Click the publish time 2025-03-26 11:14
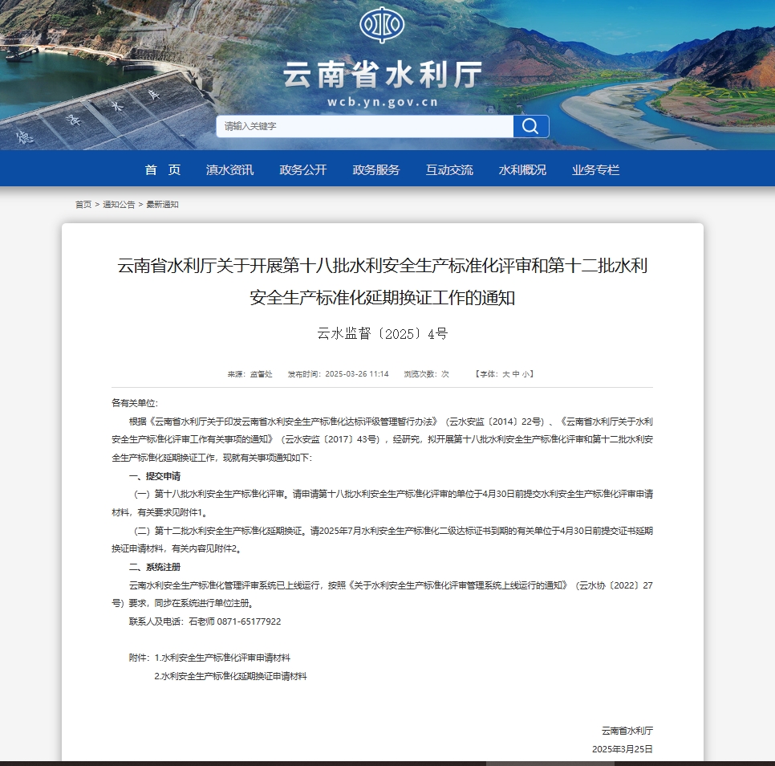The image size is (775, 766). 338,374
